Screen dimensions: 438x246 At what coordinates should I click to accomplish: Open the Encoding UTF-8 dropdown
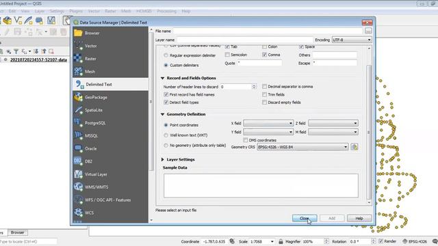[352, 40]
